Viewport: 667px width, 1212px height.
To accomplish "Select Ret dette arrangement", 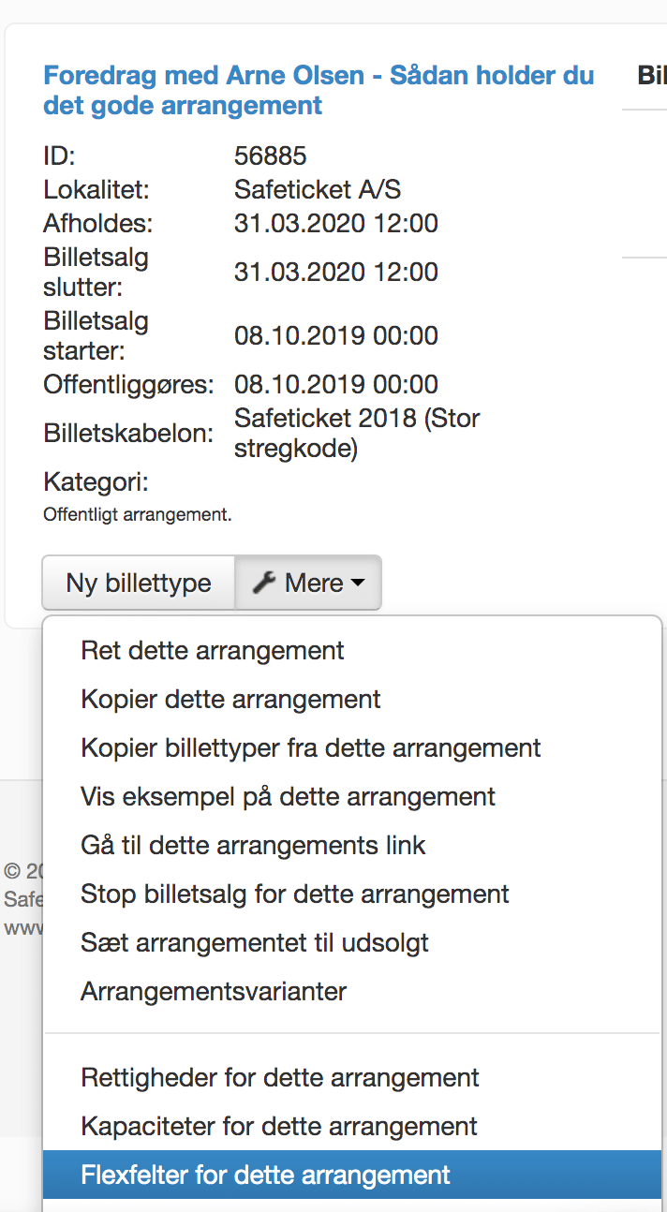I will click(213, 650).
